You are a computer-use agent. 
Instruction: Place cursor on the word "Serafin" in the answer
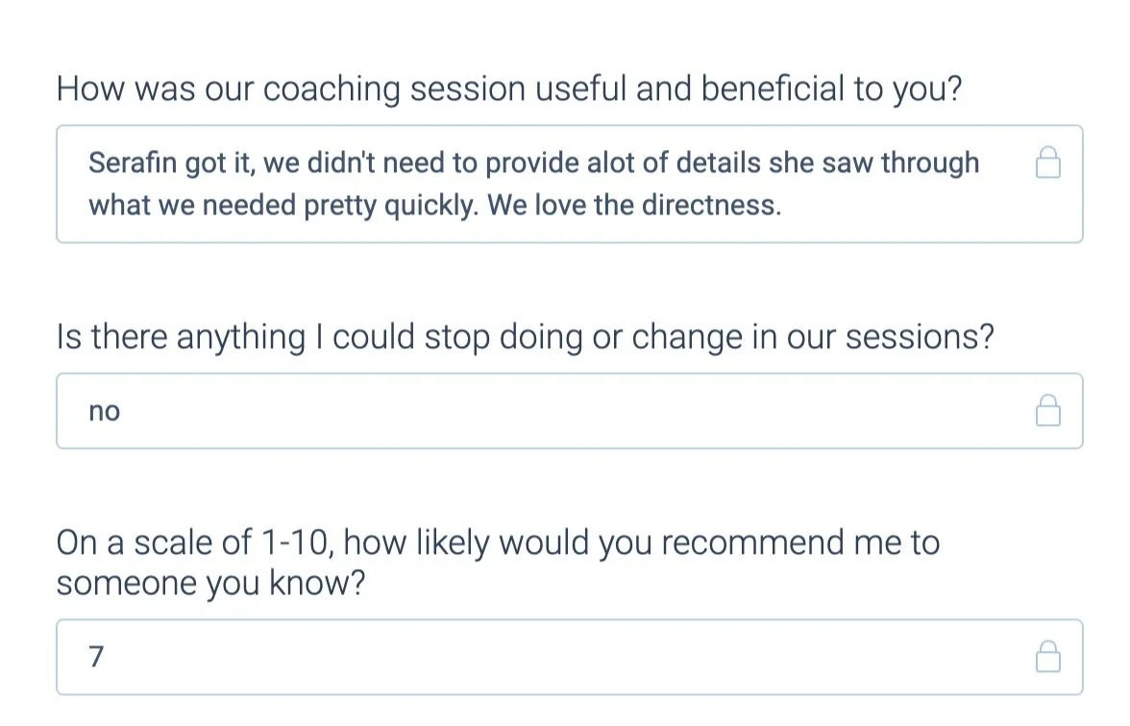point(133,163)
